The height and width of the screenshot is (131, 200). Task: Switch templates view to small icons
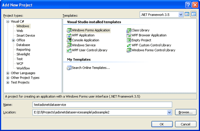pyautogui.click(x=193, y=14)
